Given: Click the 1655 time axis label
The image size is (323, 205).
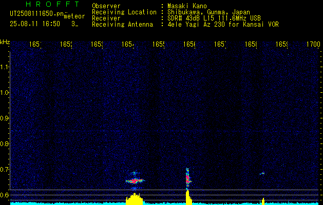Looking at the screenshot, I should (159, 44).
